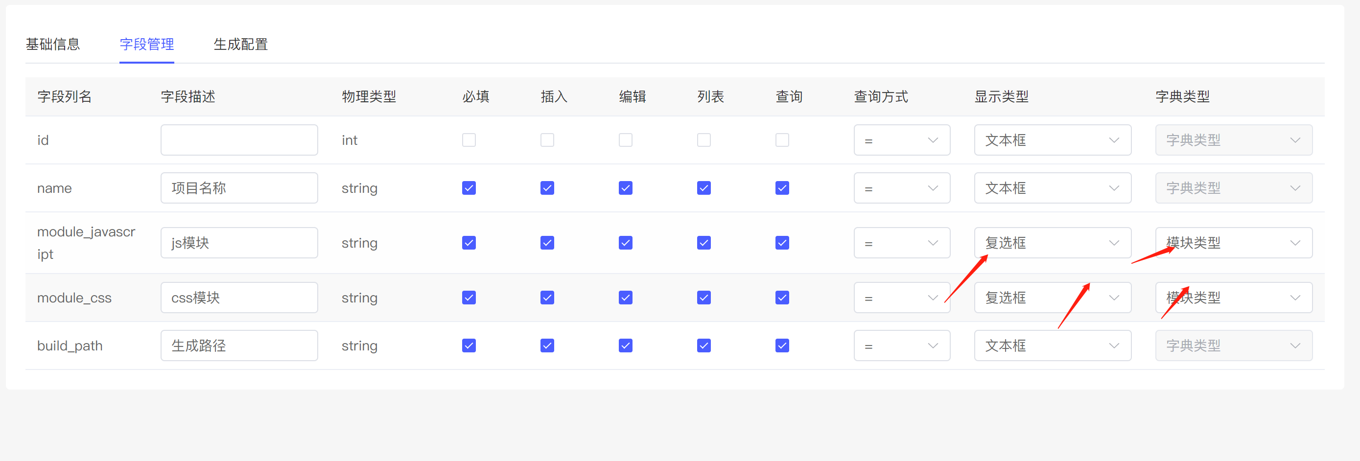Open 字典类型 dropdown for id row

1234,140
